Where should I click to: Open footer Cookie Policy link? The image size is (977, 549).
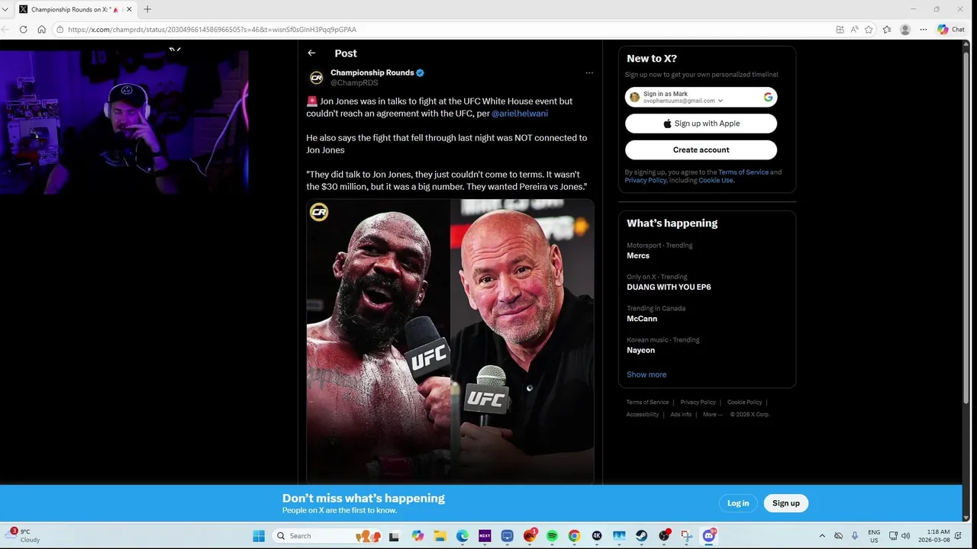pyautogui.click(x=744, y=403)
